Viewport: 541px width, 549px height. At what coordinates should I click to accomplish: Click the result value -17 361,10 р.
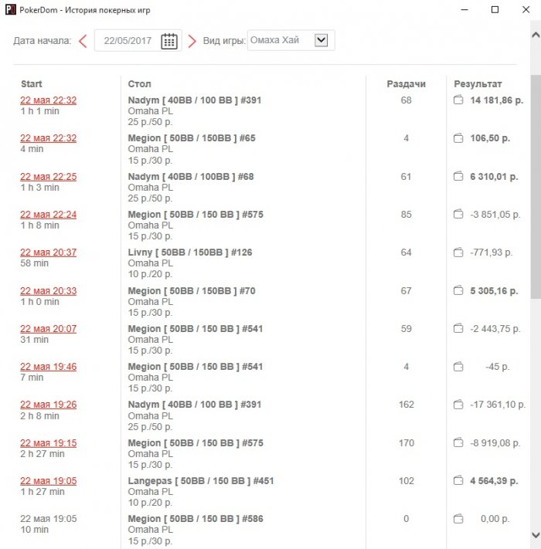click(x=498, y=405)
